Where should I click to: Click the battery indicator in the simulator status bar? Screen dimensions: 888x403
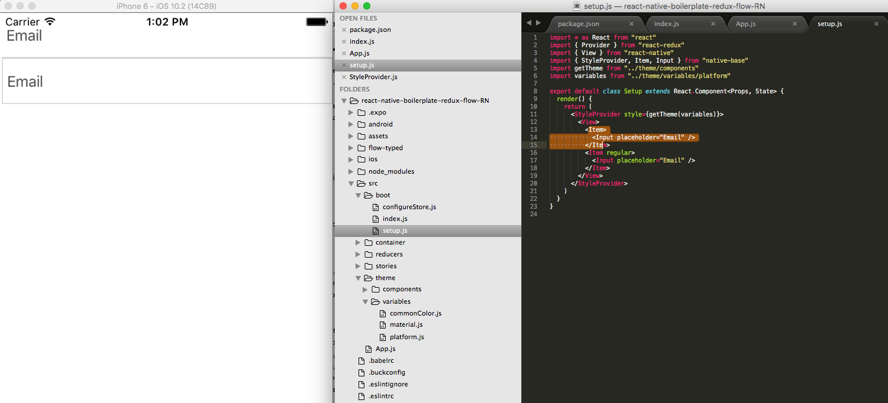[x=315, y=21]
